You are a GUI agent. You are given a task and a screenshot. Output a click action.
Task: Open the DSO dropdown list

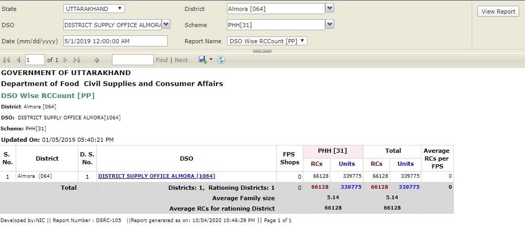pyautogui.click(x=166, y=25)
